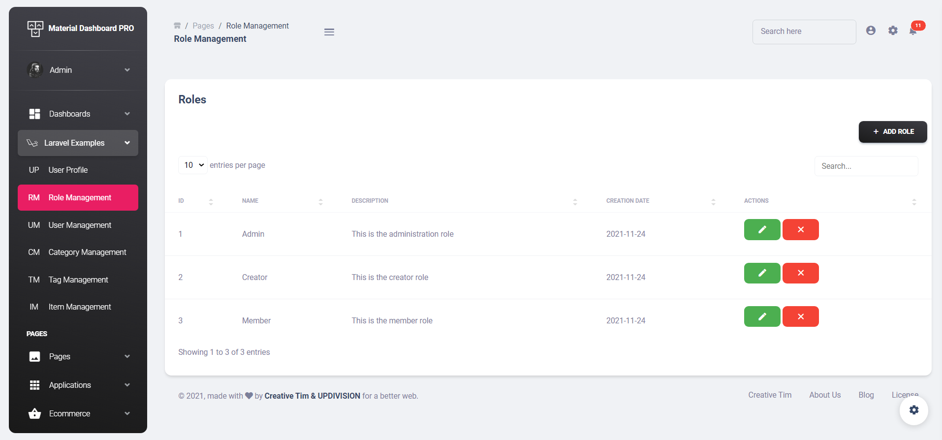This screenshot has width=942, height=440.
Task: Expand the Admin user section in sidebar
Action: [x=78, y=70]
